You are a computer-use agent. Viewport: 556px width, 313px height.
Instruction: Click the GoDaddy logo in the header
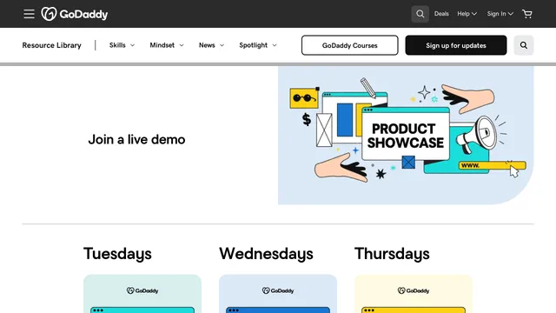pyautogui.click(x=75, y=14)
